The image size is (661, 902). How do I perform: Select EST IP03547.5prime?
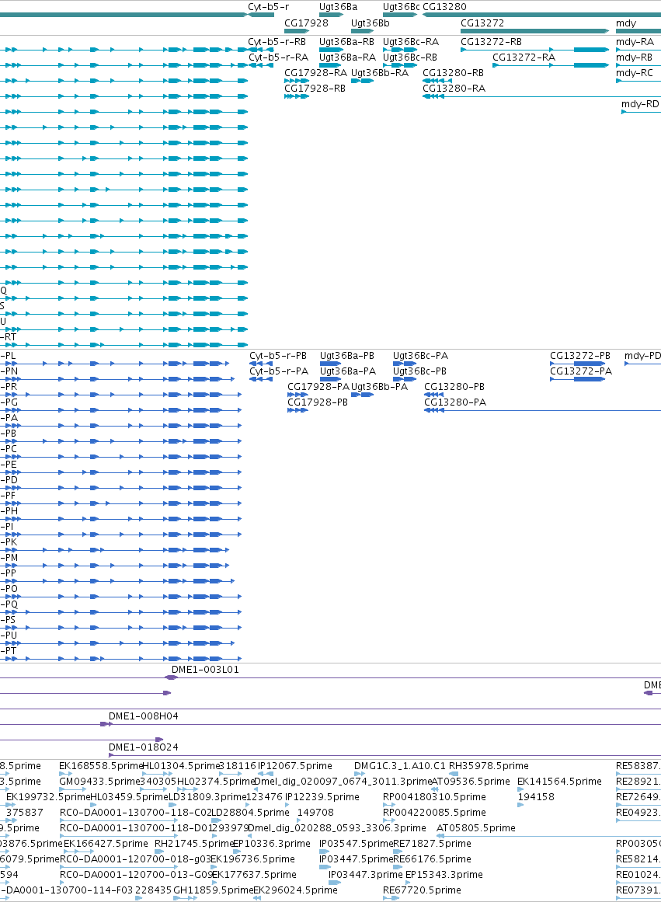point(356,844)
